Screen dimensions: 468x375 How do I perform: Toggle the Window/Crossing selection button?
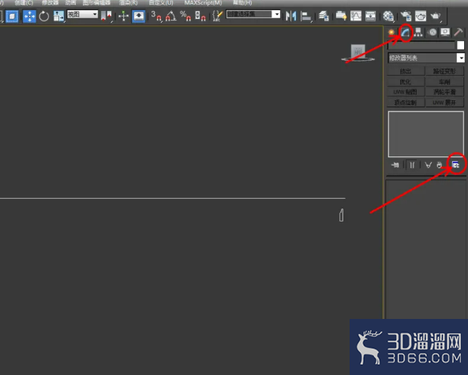click(x=12, y=16)
